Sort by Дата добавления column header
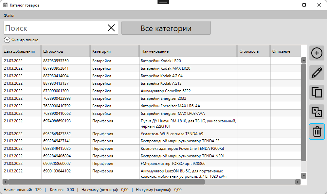Image resolution: width=327 pixels, height=194 pixels. tap(19, 51)
